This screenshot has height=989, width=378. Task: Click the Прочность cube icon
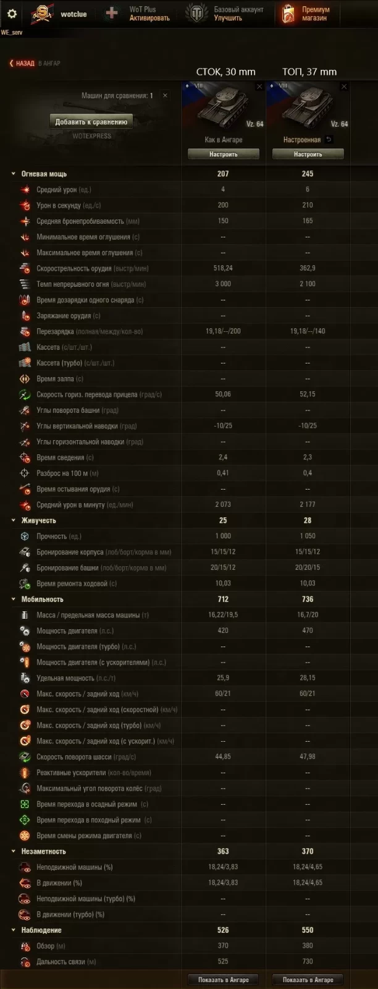[25, 537]
